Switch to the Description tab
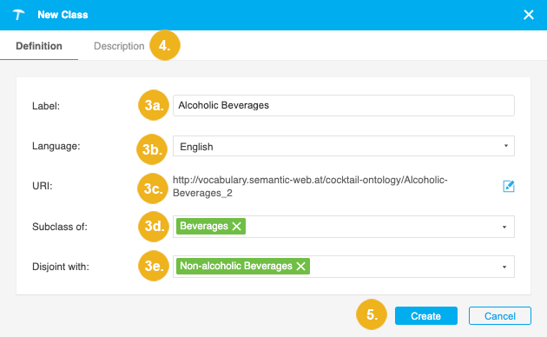The image size is (547, 337). coord(119,46)
